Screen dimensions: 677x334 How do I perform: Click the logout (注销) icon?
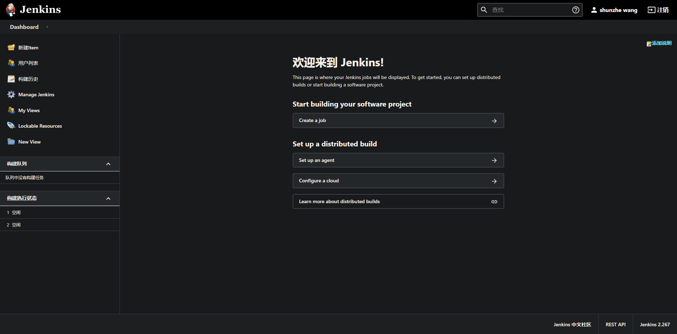coord(651,10)
